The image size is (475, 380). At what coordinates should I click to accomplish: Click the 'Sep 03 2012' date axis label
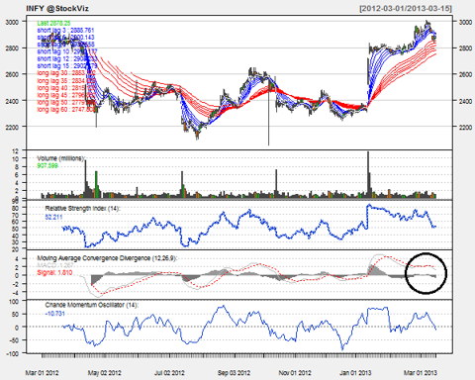pyautogui.click(x=234, y=373)
